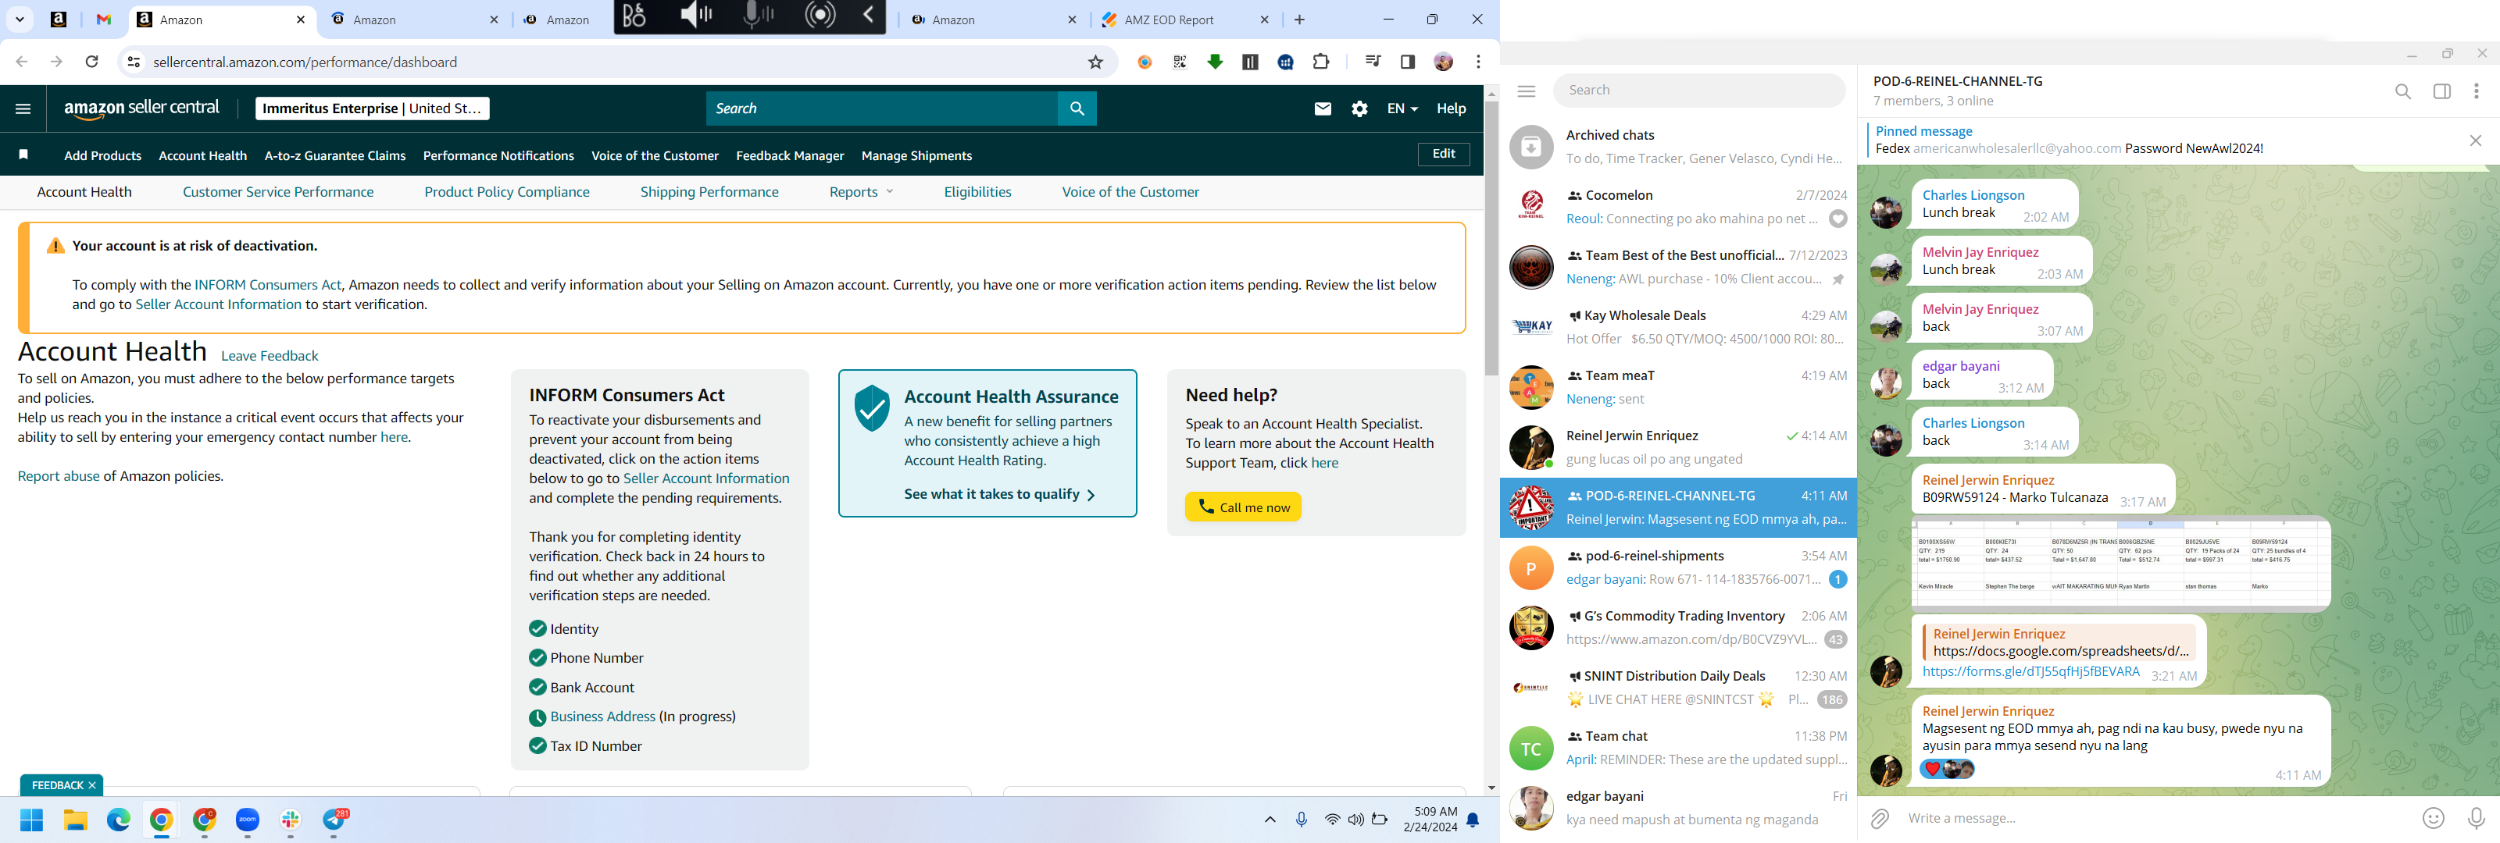Image resolution: width=2500 pixels, height=843 pixels.
Task: Close the Telegram pinned message bar
Action: pos(2476,140)
